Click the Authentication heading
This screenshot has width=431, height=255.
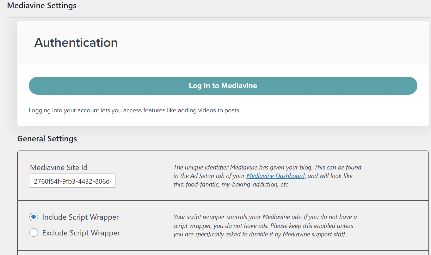(76, 43)
